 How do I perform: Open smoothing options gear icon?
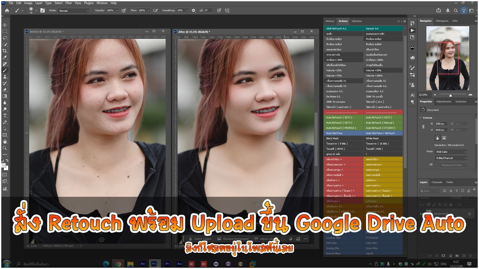pyautogui.click(x=193, y=10)
